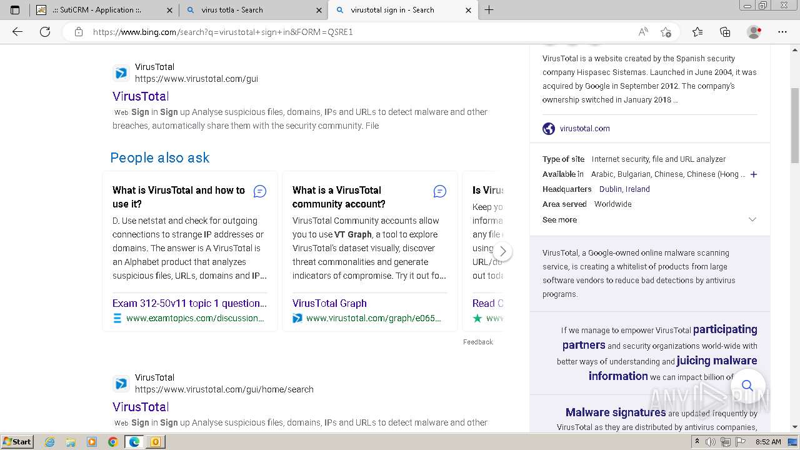Image resolution: width=800 pixels, height=450 pixels.
Task: Open chat icon for community account card
Action: (440, 191)
